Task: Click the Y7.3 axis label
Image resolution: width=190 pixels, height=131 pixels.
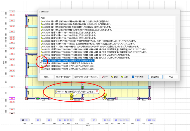Action: pos(12,39)
